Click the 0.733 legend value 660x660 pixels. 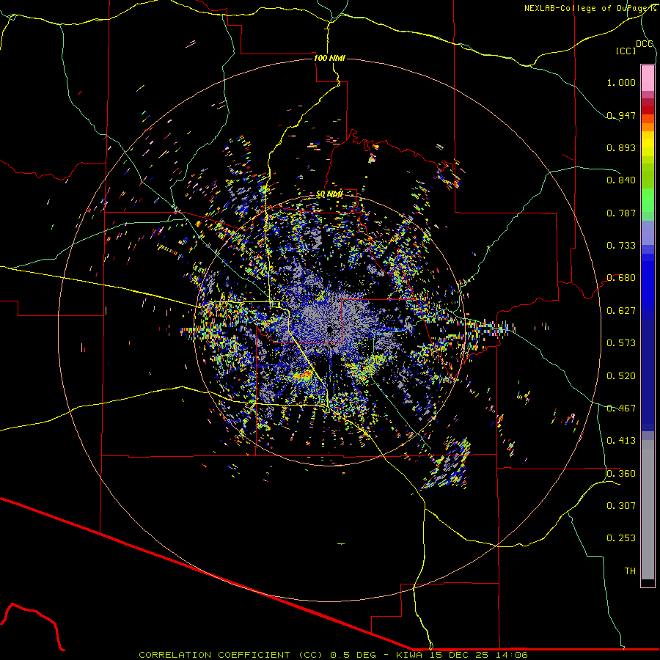pos(621,246)
